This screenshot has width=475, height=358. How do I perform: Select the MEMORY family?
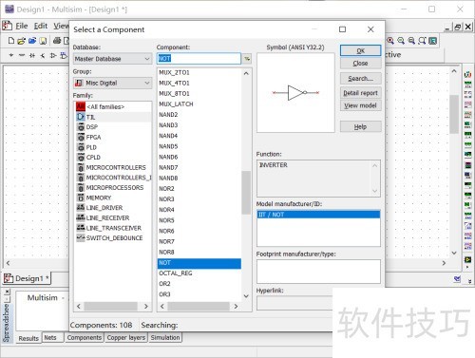pos(99,198)
